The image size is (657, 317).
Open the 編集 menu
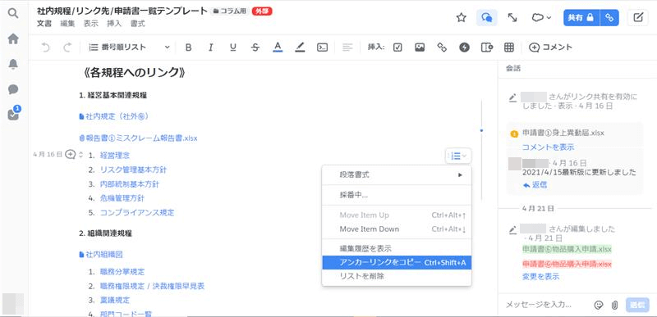(x=67, y=24)
